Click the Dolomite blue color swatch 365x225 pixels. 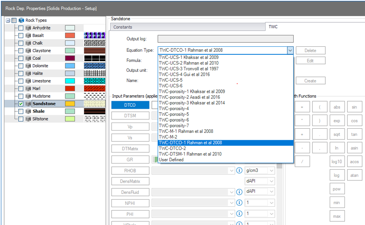70,66
